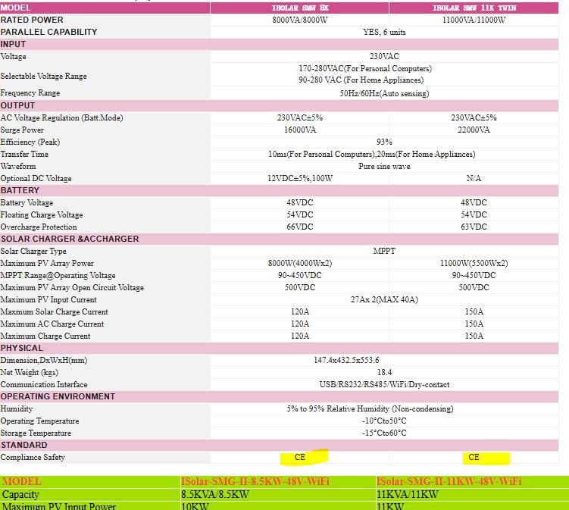The width and height of the screenshot is (569, 510).
Task: Select the '8.5KVA/8.5KW' capacity value
Action: [x=215, y=494]
